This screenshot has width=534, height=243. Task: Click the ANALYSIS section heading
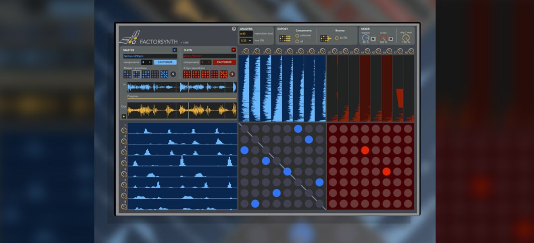(x=246, y=29)
